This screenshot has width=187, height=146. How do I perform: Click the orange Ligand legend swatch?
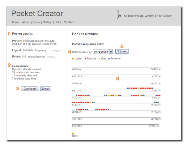tap(73, 59)
